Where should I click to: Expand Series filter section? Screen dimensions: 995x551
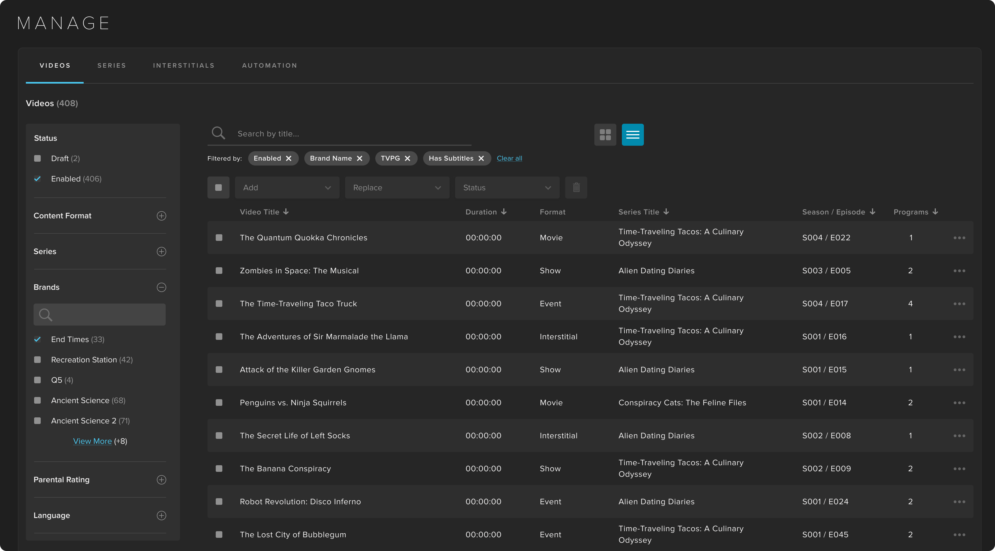tap(161, 251)
